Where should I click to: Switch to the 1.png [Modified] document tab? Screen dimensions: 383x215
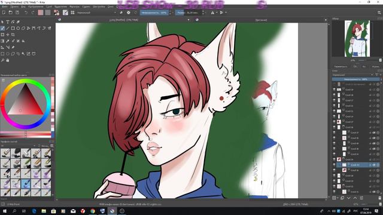click(x=124, y=20)
